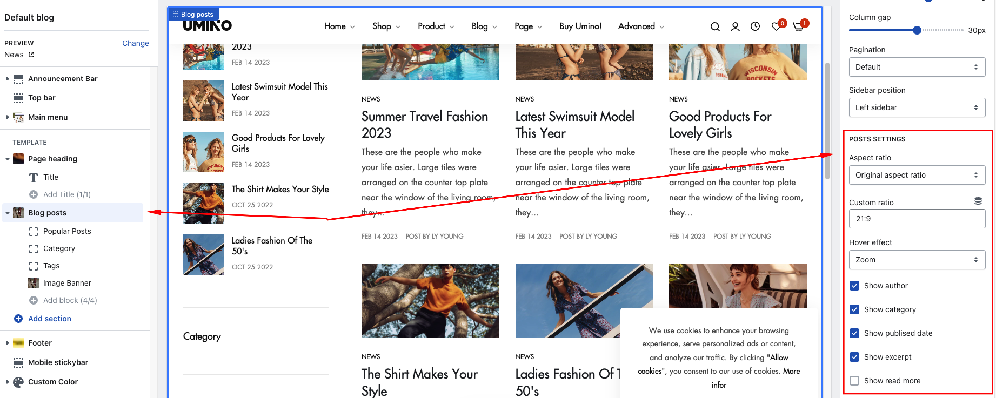The width and height of the screenshot is (996, 398).
Task: Open the user account icon
Action: 735,26
